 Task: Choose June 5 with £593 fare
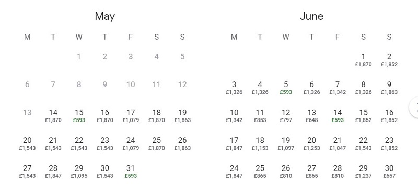[x=286, y=88]
